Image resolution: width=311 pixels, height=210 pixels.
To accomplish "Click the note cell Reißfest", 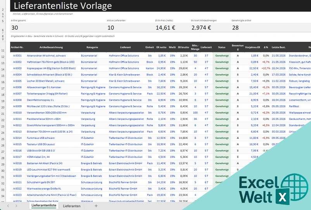I will (294, 106).
